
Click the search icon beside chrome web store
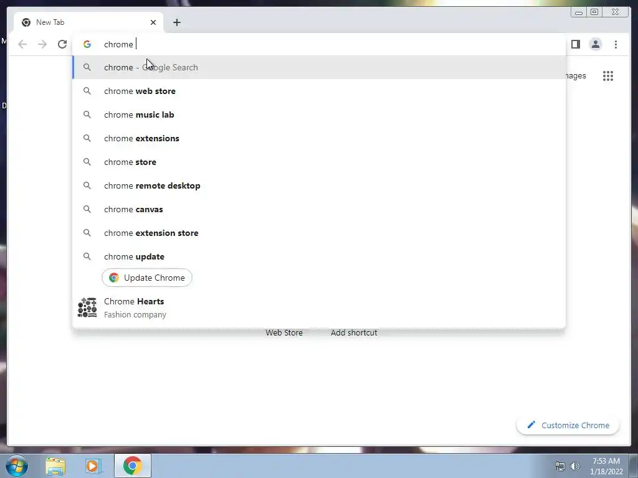pos(87,91)
